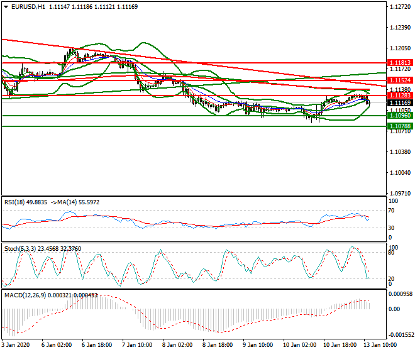This screenshot has width=415, height=352.
Task: Click the 9 Jan 10:00 time axis label
Action: [x=258, y=345]
